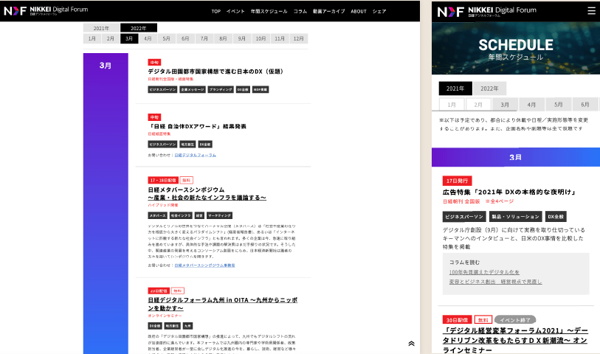The image size is (600, 354).
Task: Click the NDF logo in mobile header
Action: (487, 12)
